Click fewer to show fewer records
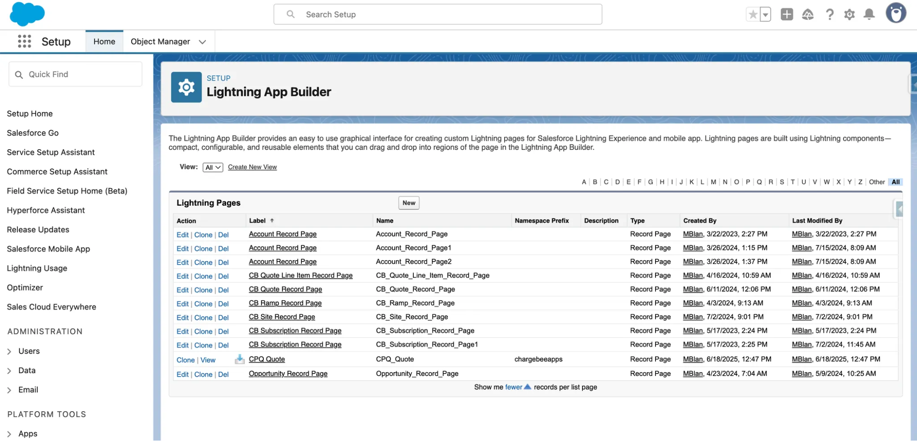 [x=513, y=387]
